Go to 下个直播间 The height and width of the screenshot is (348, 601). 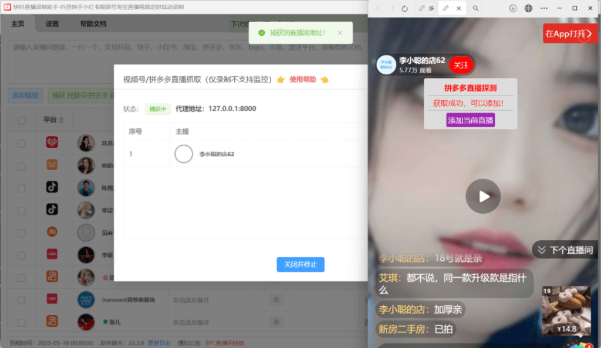[x=566, y=250]
